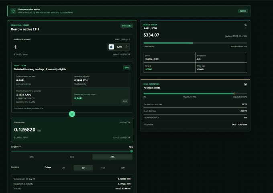Screen dimensions: 273x193
Task: Click the LIVE badge in Wallet Scan
Action: pyautogui.click(x=127, y=67)
